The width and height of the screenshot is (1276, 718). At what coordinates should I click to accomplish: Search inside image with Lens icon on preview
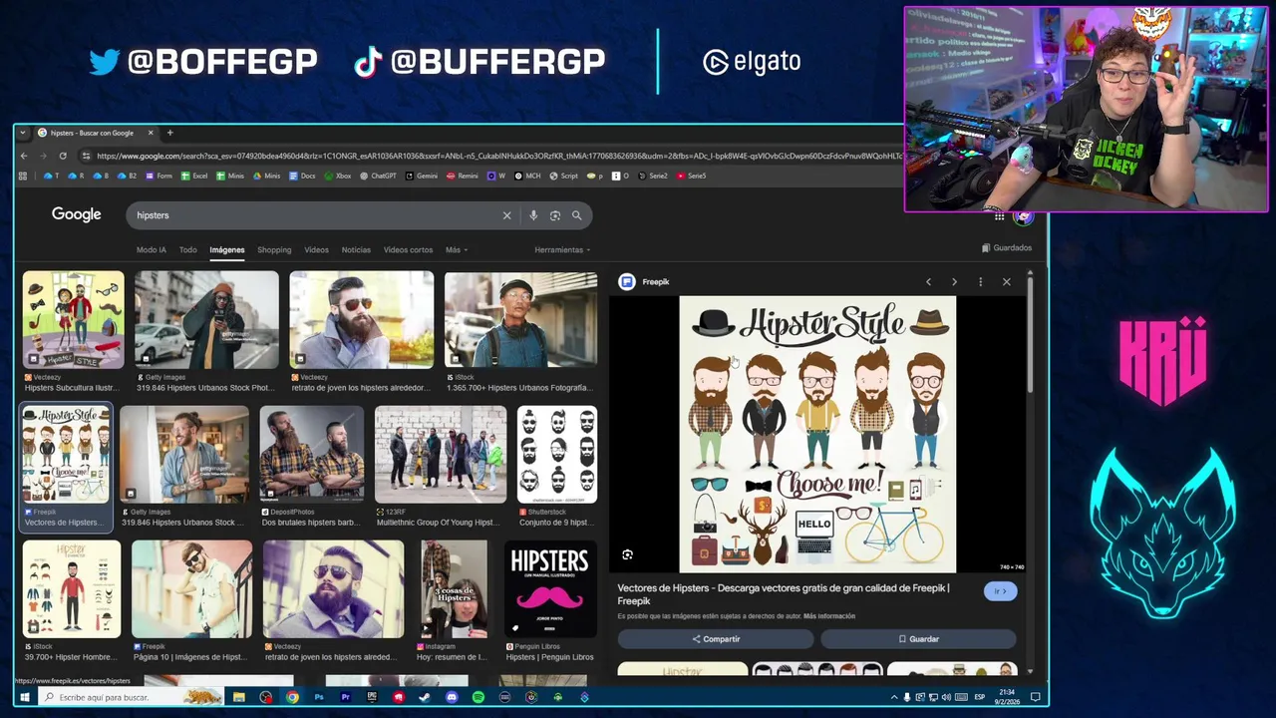point(627,554)
